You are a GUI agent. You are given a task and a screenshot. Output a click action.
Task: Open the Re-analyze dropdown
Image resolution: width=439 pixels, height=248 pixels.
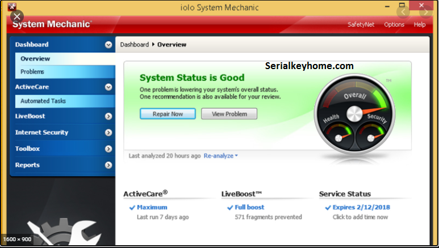click(220, 156)
